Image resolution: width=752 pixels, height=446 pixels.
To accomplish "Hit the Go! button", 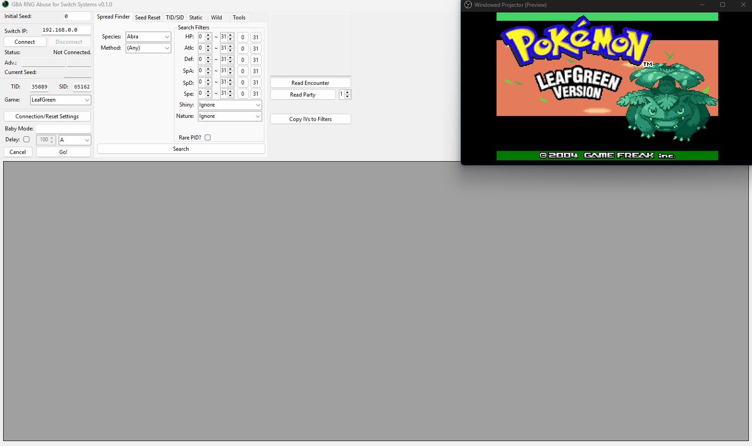I will point(63,152).
